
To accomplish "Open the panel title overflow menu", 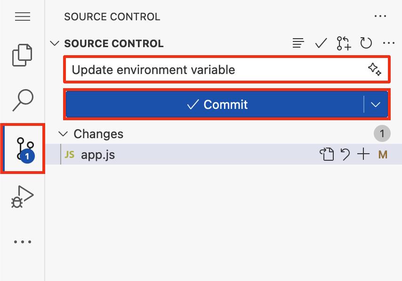I will coord(380,16).
